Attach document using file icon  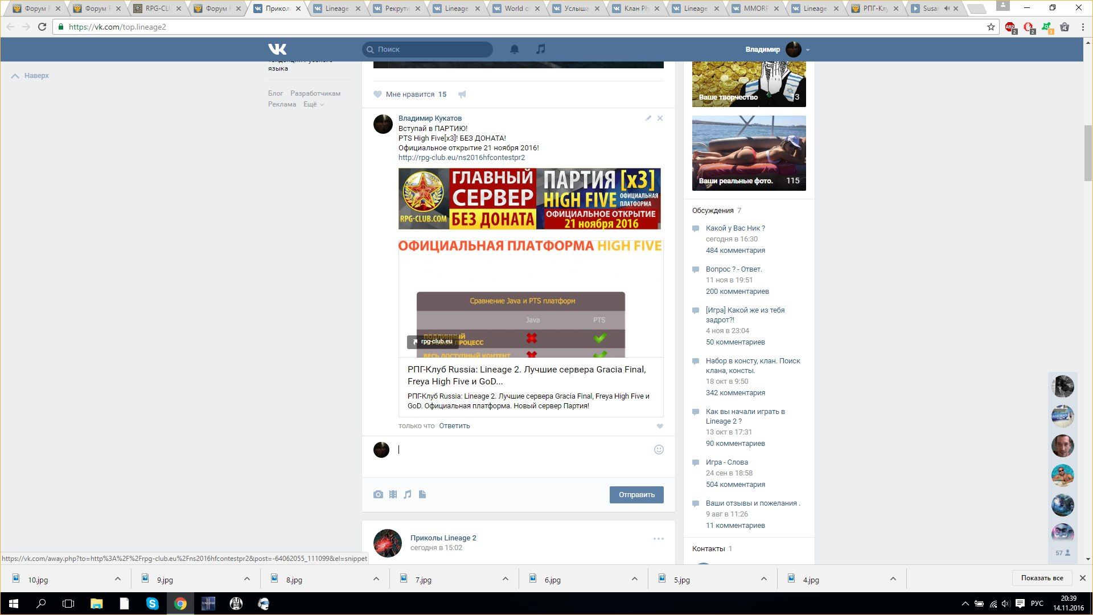click(422, 494)
